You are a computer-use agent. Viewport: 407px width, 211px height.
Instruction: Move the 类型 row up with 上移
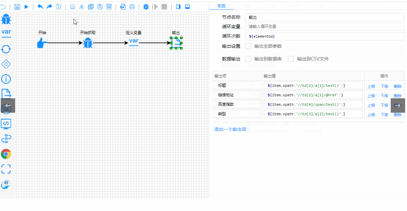(371, 115)
